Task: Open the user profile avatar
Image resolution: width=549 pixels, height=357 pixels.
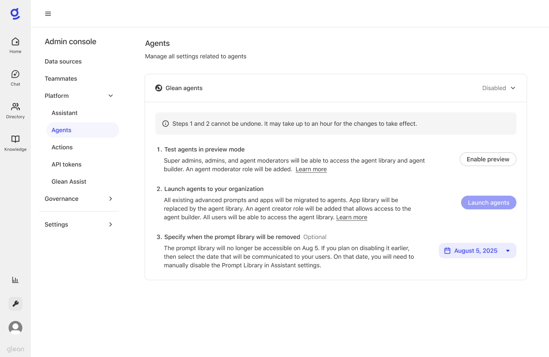Action: (15, 328)
